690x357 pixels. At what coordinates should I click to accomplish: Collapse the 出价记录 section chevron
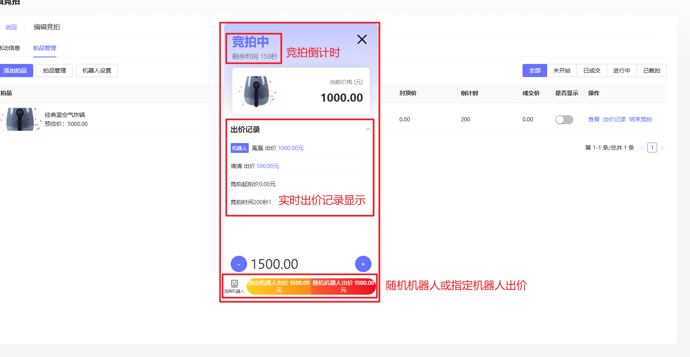click(368, 130)
